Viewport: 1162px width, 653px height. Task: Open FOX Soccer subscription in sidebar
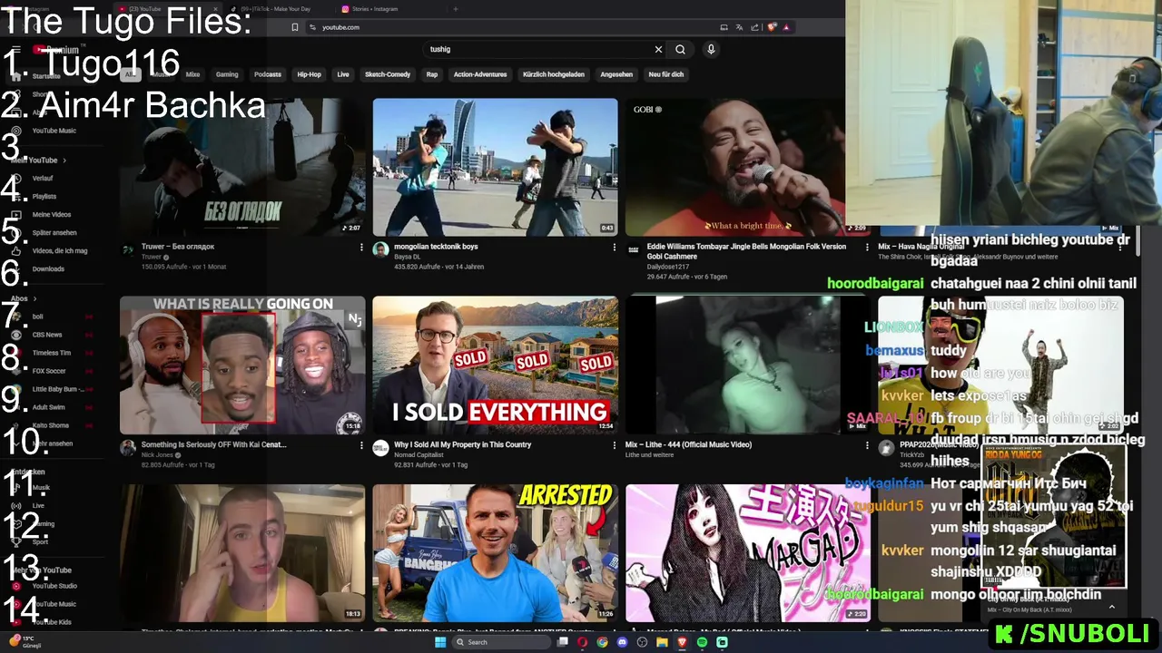[49, 371]
